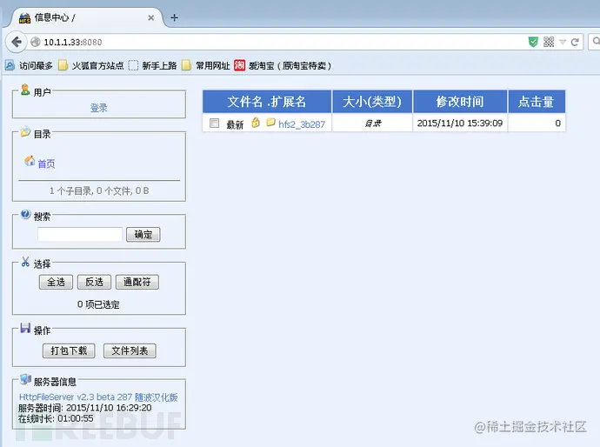Sort by 大小(类型) column header

(372, 102)
